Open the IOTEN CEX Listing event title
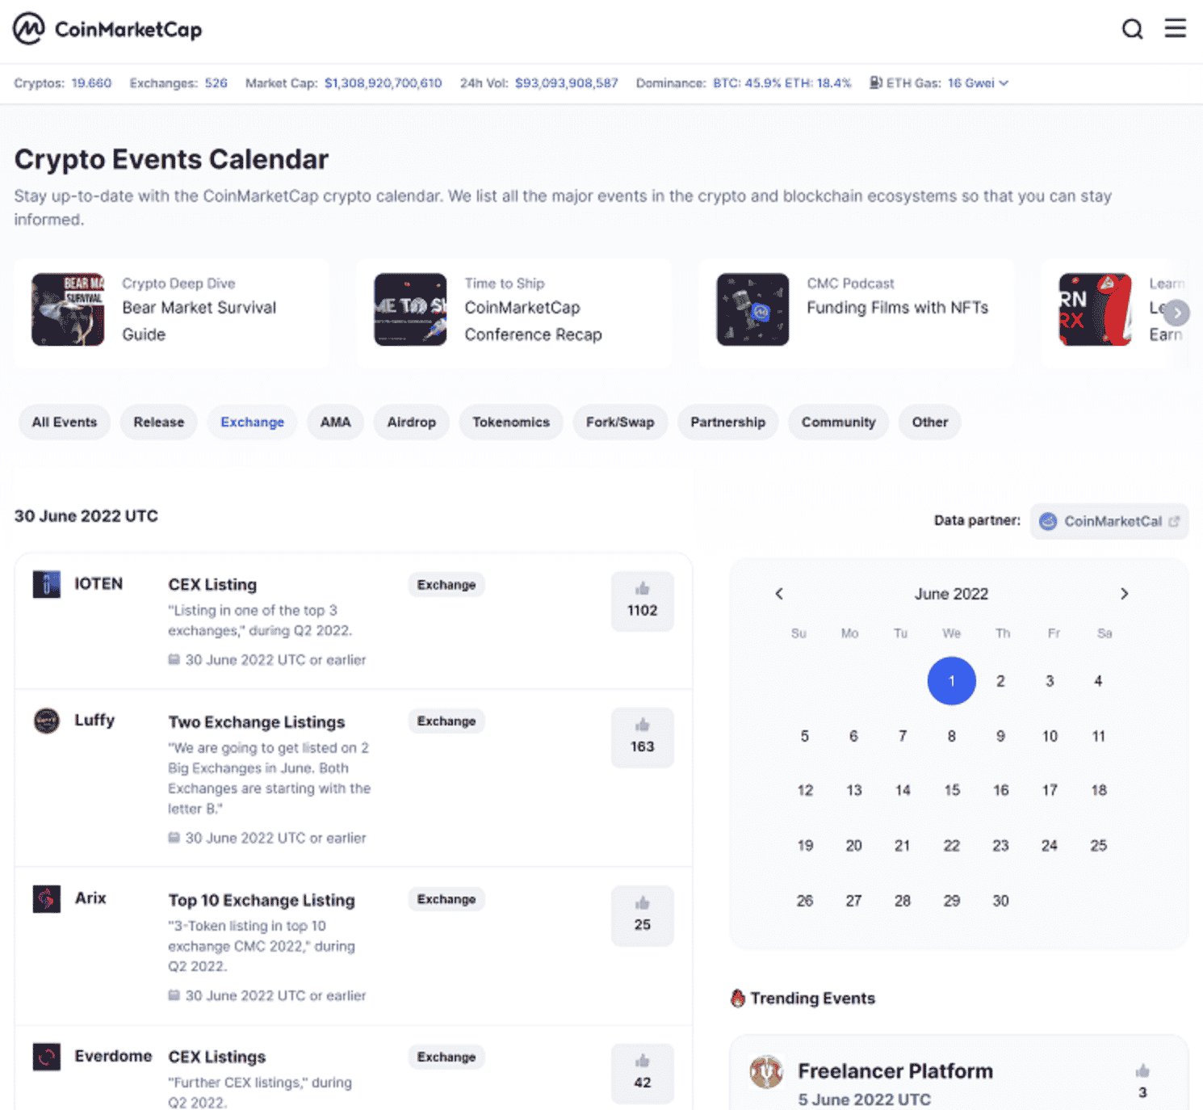This screenshot has width=1203, height=1110. [212, 585]
